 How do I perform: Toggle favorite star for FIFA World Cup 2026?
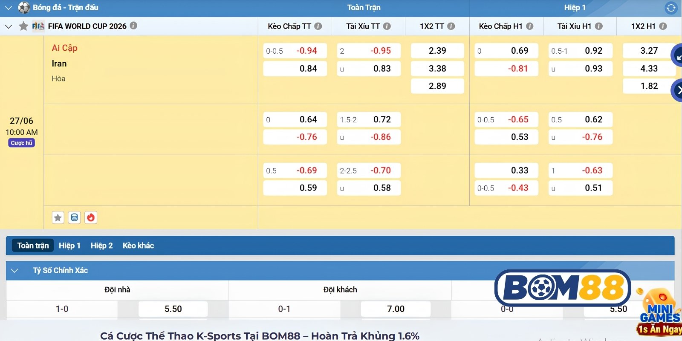[x=23, y=26]
